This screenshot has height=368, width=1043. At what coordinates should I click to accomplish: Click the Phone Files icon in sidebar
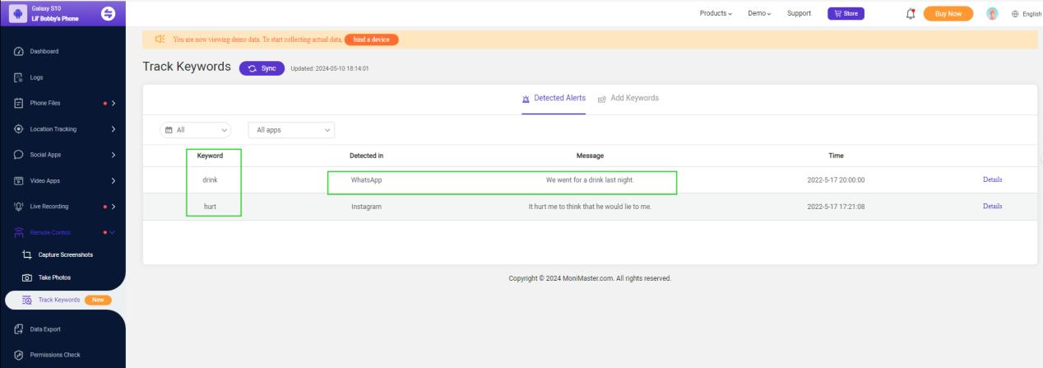coord(17,104)
